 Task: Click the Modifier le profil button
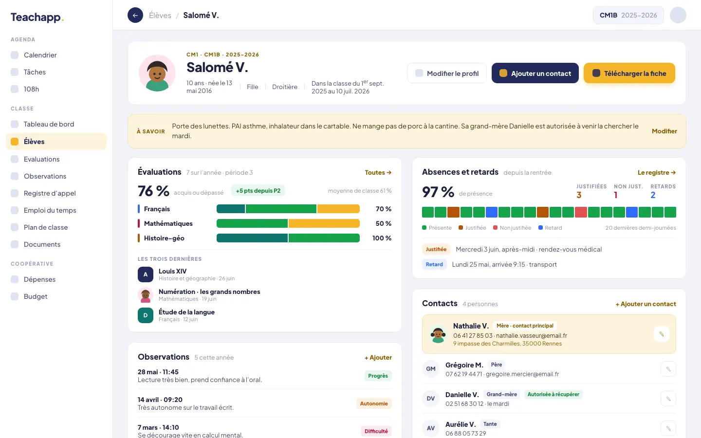(447, 73)
